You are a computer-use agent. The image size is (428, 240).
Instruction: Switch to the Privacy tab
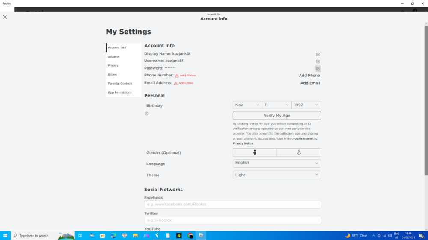123,65
